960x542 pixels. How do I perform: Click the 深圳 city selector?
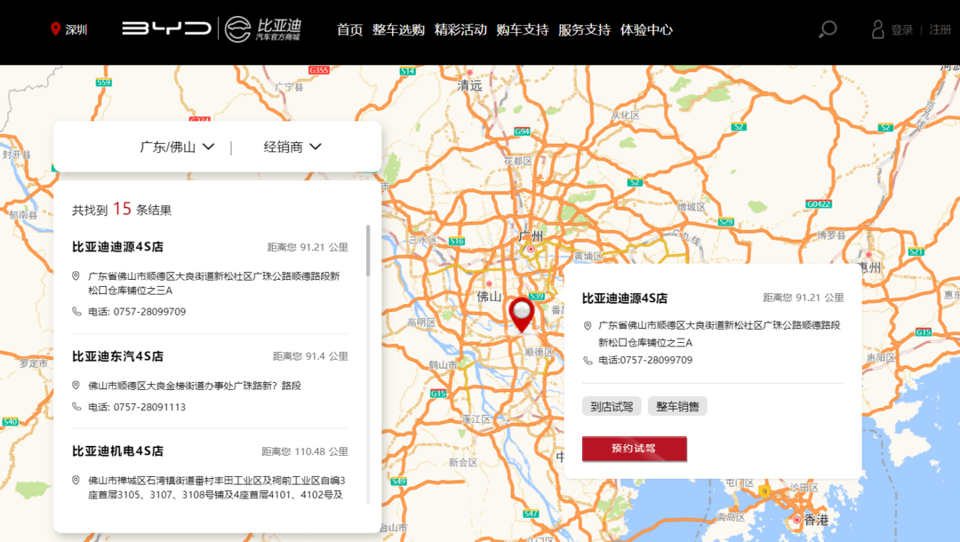pyautogui.click(x=76, y=29)
